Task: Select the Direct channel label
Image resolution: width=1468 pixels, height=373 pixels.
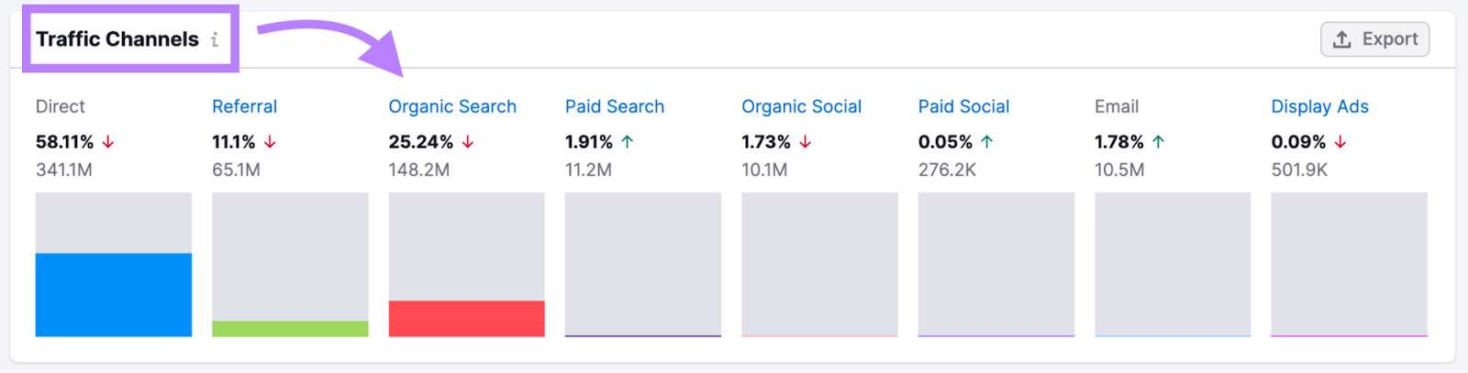Action: [61, 106]
